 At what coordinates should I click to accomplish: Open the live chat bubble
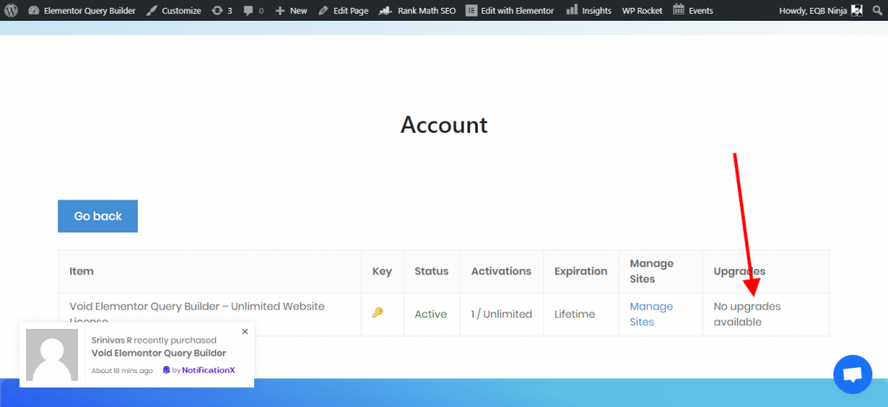pos(852,375)
